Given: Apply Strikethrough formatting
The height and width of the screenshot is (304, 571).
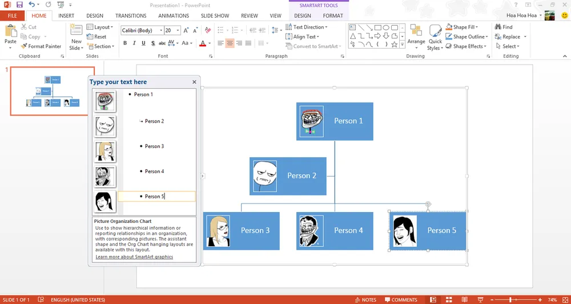Looking at the screenshot, I should pos(162,43).
